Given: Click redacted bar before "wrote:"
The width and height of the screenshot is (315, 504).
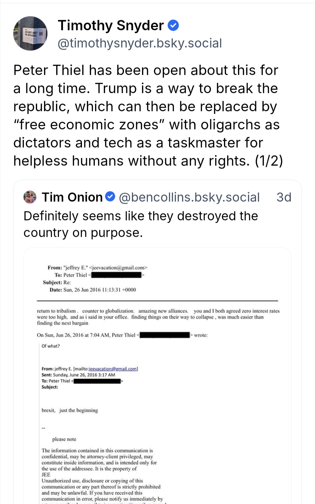Looking at the screenshot, I should click(x=165, y=335).
